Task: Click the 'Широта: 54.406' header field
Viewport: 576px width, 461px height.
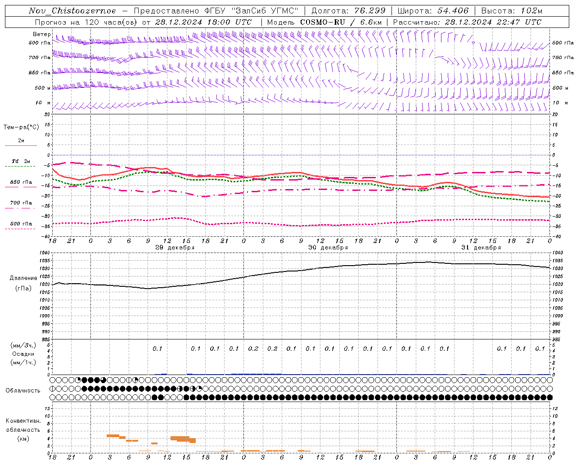Action: (x=433, y=11)
